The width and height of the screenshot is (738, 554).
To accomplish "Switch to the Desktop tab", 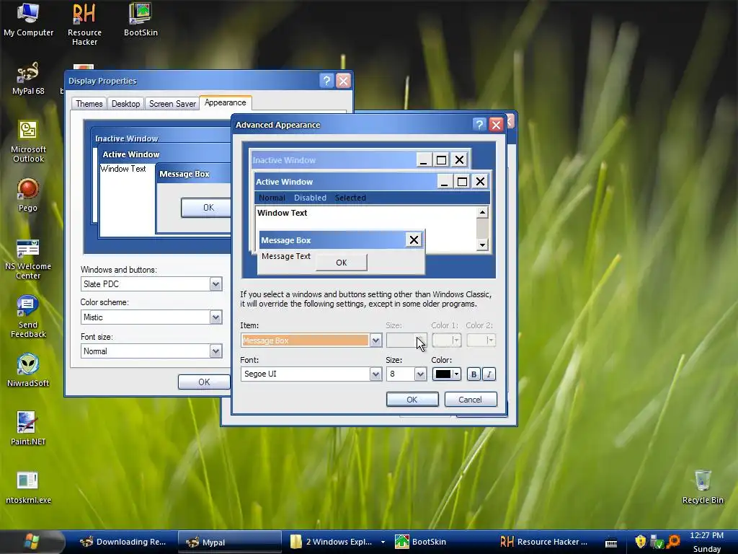I will (x=125, y=104).
